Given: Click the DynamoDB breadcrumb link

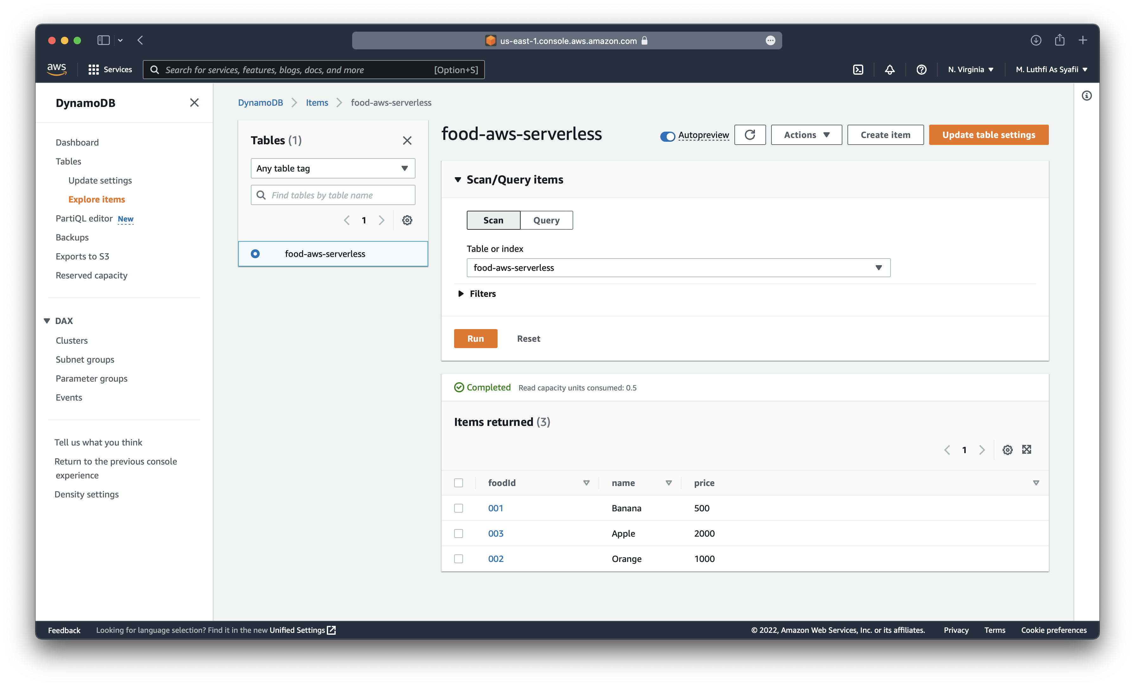Looking at the screenshot, I should [261, 103].
